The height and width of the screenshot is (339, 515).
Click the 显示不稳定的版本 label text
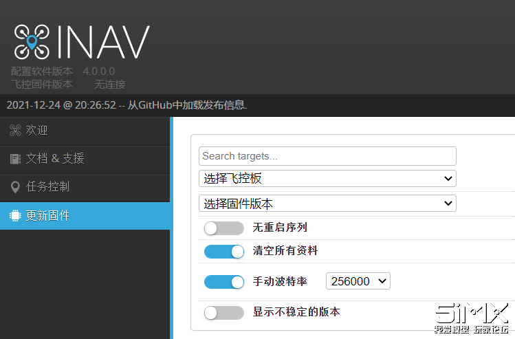pos(296,311)
